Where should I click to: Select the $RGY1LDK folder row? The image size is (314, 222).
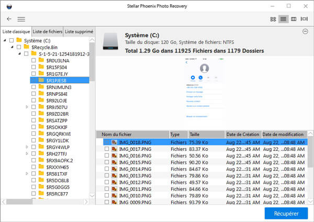[59, 140]
